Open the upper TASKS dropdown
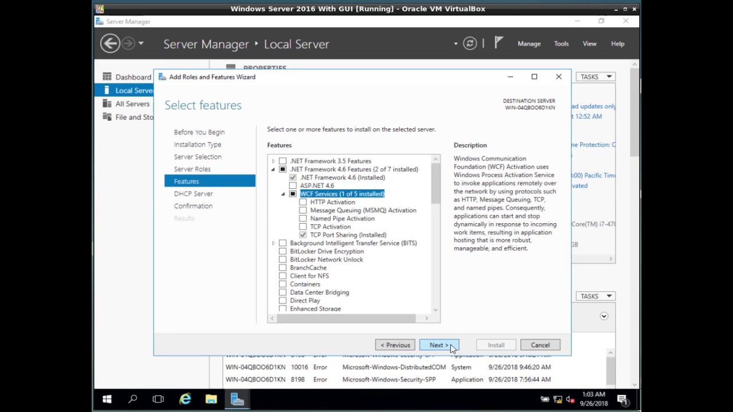 (596, 77)
